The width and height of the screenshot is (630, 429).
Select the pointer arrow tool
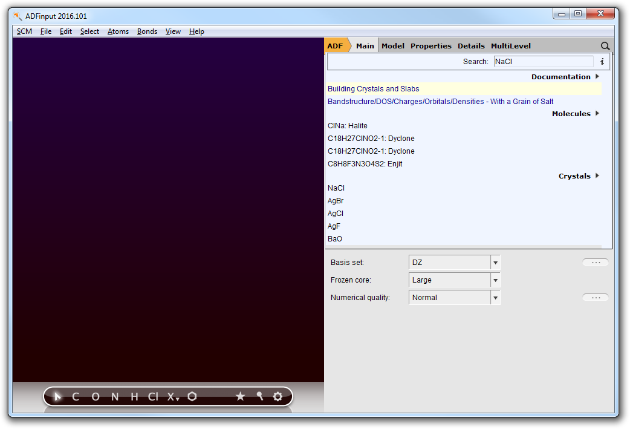[x=57, y=396]
